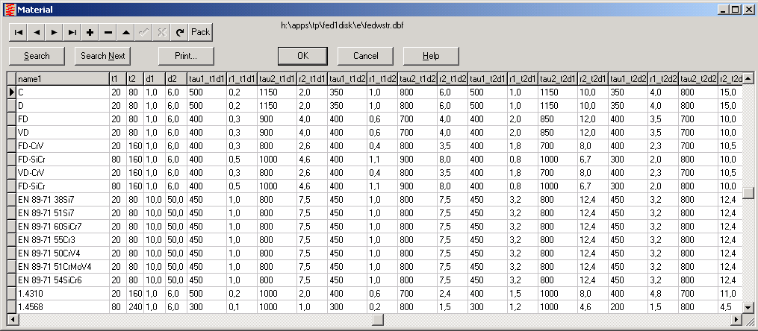
Task: Go to the first record
Action: click(x=18, y=32)
